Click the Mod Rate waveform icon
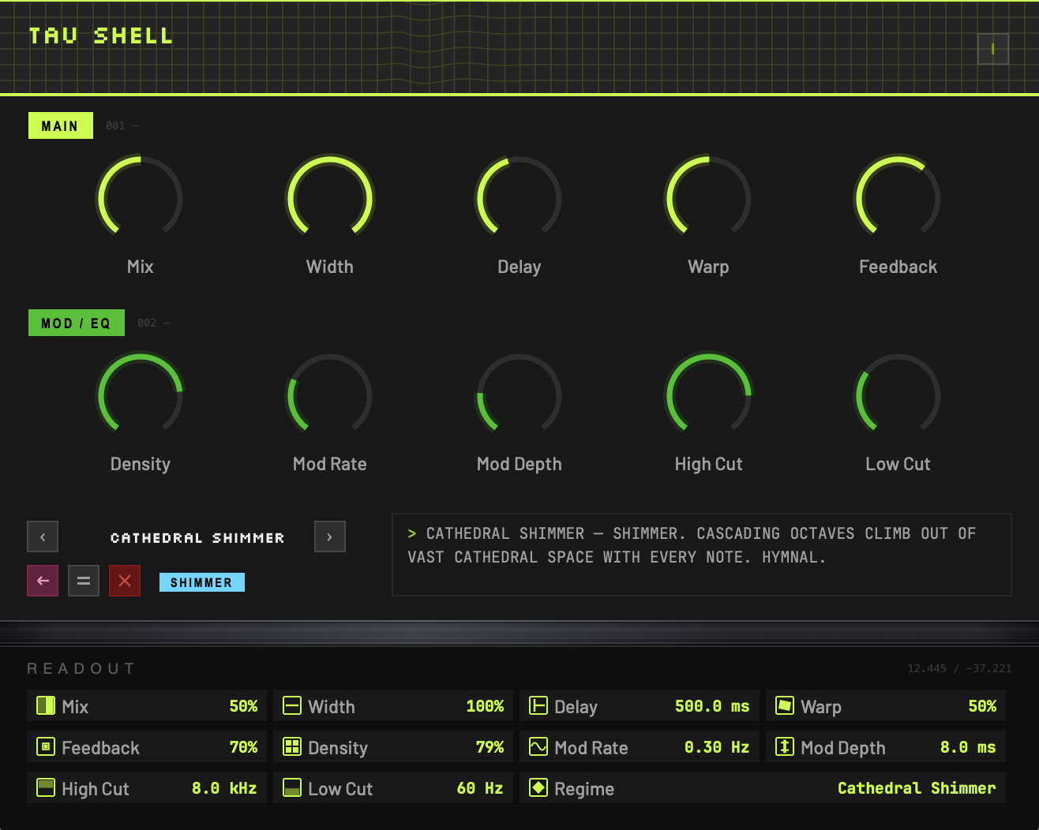The width and height of the screenshot is (1039, 830). click(538, 746)
